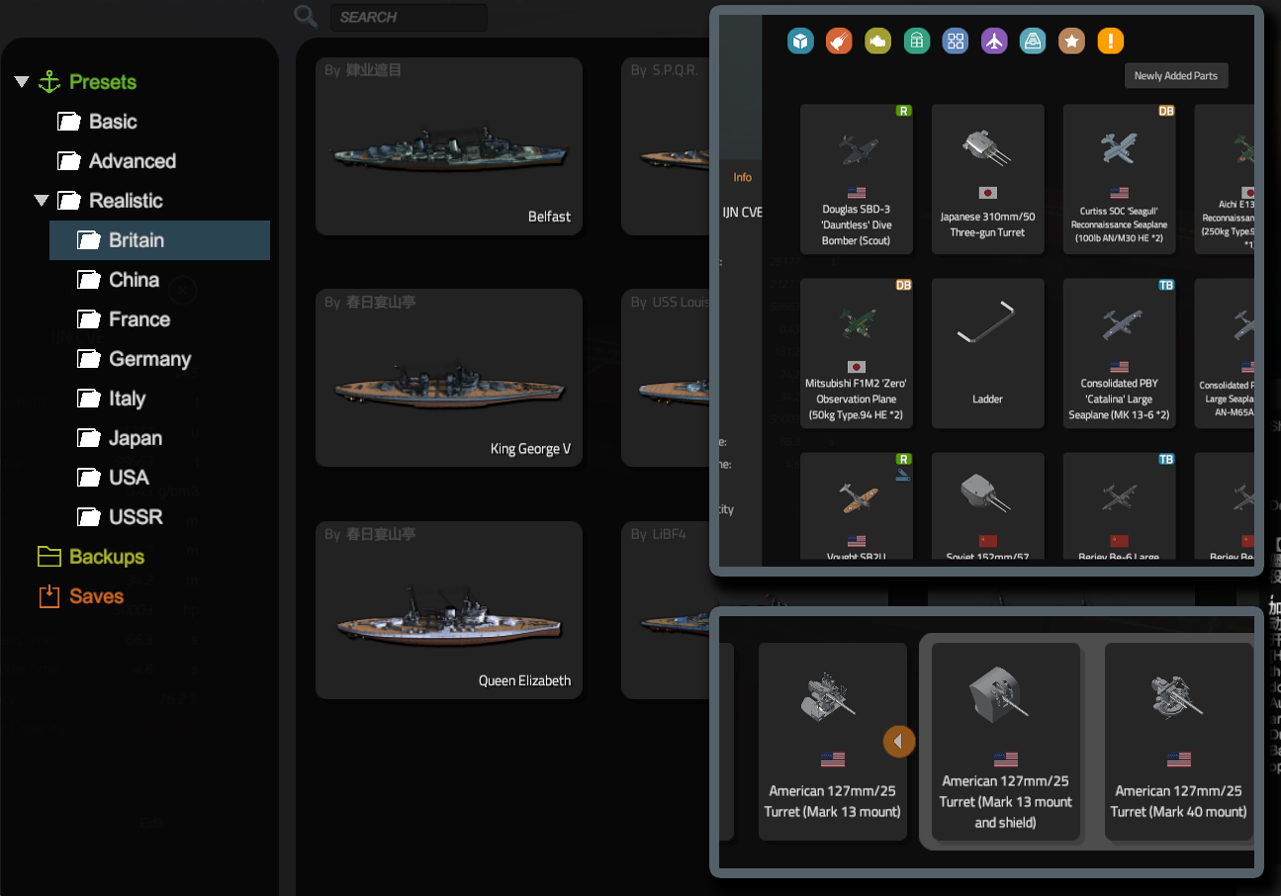The image size is (1281, 896).
Task: Select the Ladder part card
Action: pos(987,352)
